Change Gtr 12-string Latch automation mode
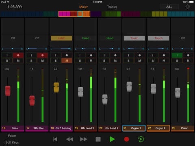 click(x=61, y=38)
